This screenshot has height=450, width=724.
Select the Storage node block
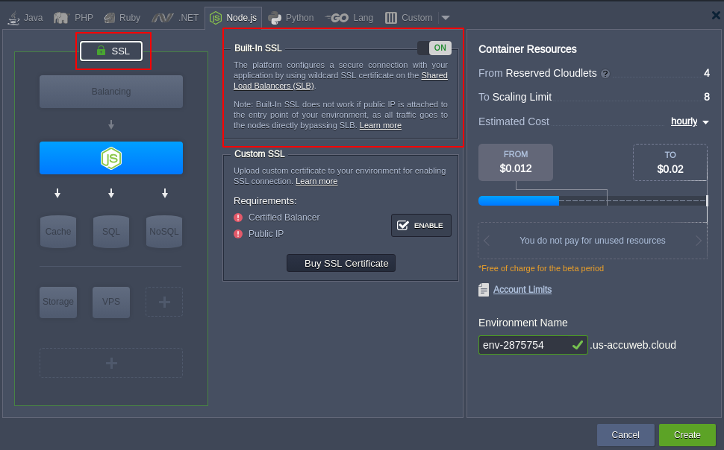click(58, 302)
